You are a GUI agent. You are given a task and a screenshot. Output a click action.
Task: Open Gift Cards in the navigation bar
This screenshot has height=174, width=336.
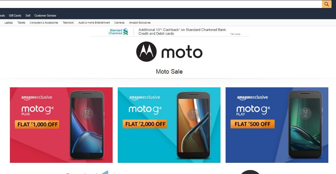[x=15, y=15]
